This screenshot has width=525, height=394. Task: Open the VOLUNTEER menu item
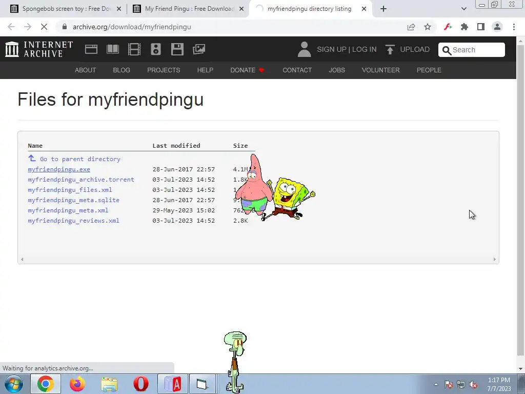pyautogui.click(x=381, y=70)
